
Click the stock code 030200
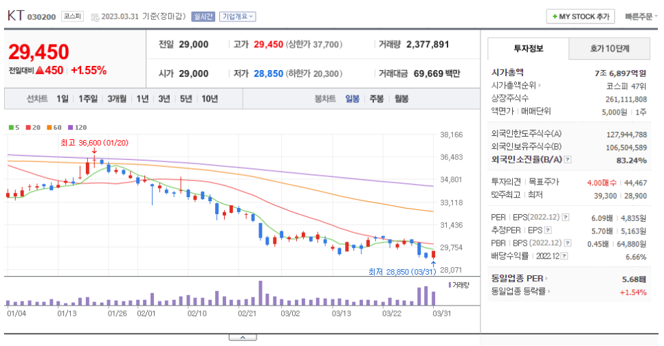41,17
